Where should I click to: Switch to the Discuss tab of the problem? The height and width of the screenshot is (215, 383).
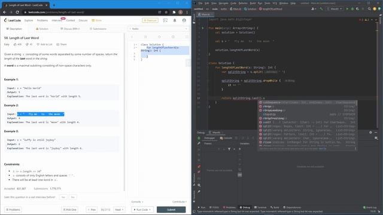[70, 29]
